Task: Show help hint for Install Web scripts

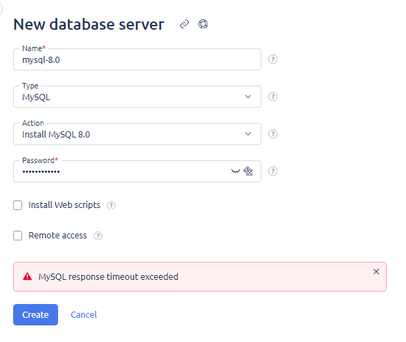Action: pos(111,205)
